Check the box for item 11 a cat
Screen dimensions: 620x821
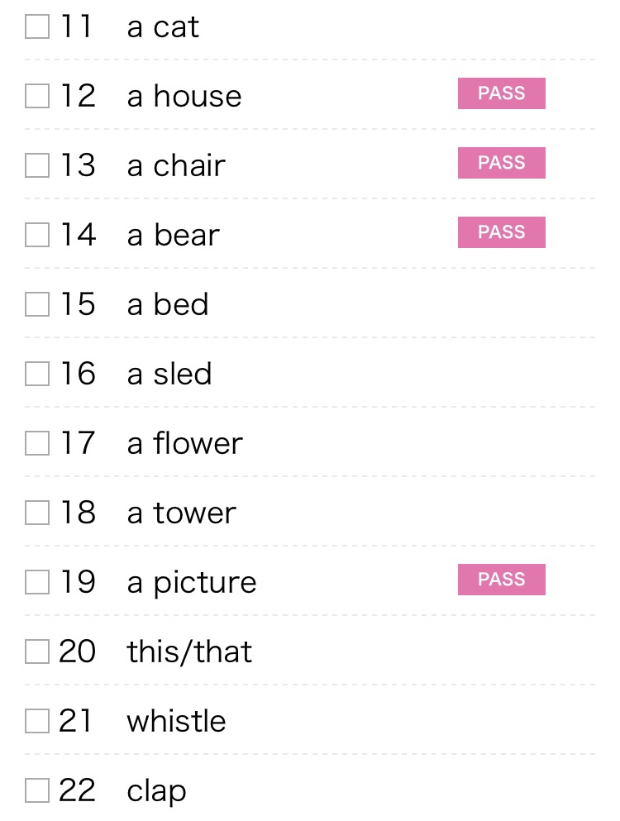point(37,26)
